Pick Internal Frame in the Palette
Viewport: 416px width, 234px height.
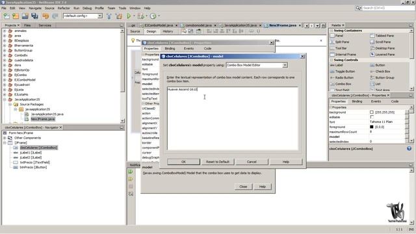click(x=345, y=55)
